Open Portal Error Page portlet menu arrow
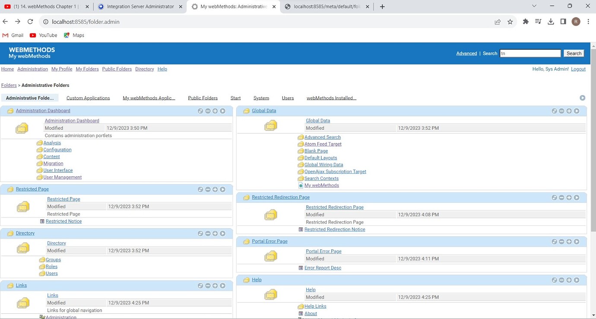This screenshot has height=319, width=596. [x=577, y=242]
